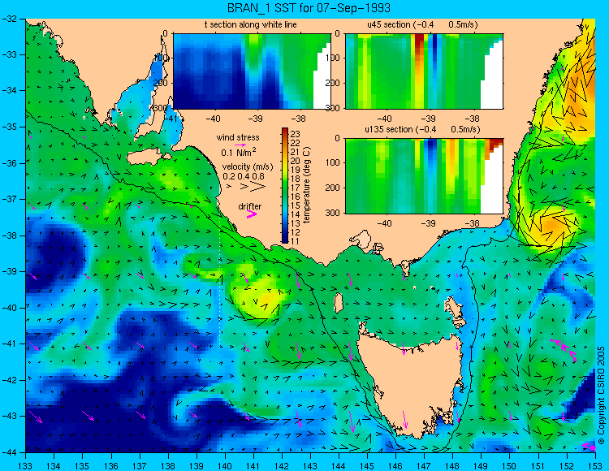The image size is (609, 471).
Task: Click the "velocity (m/s)" legend label
Action: pos(248,166)
